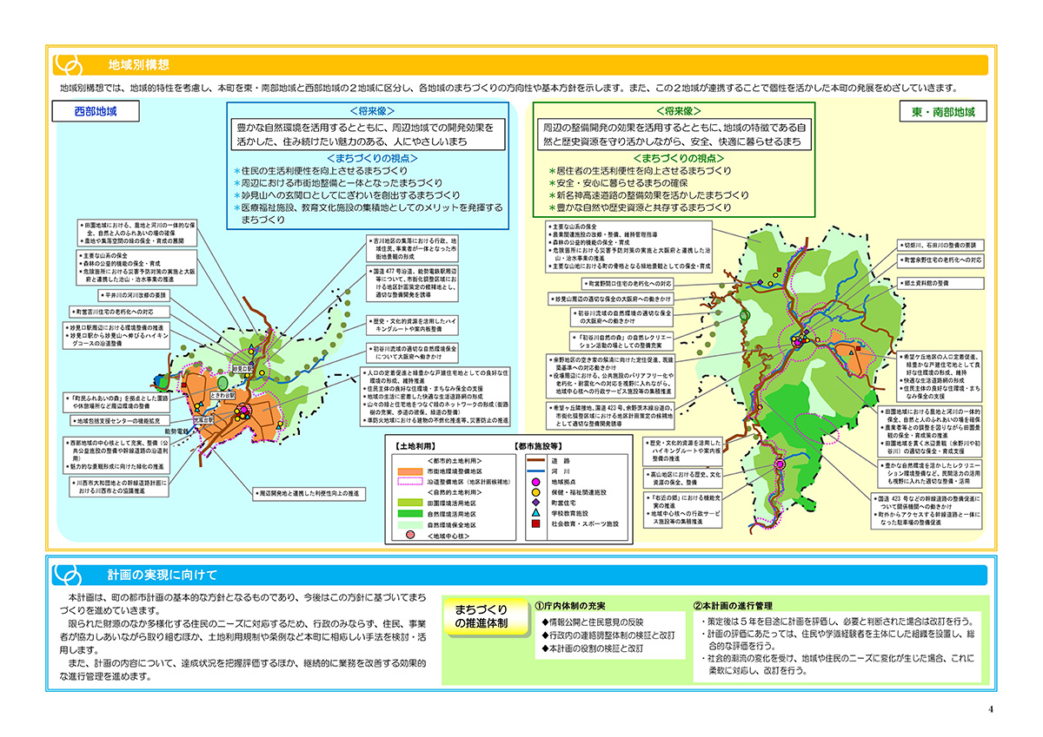1043x737 pixels.
Task: Click the east region <将来像> heading
Action: click(678, 111)
